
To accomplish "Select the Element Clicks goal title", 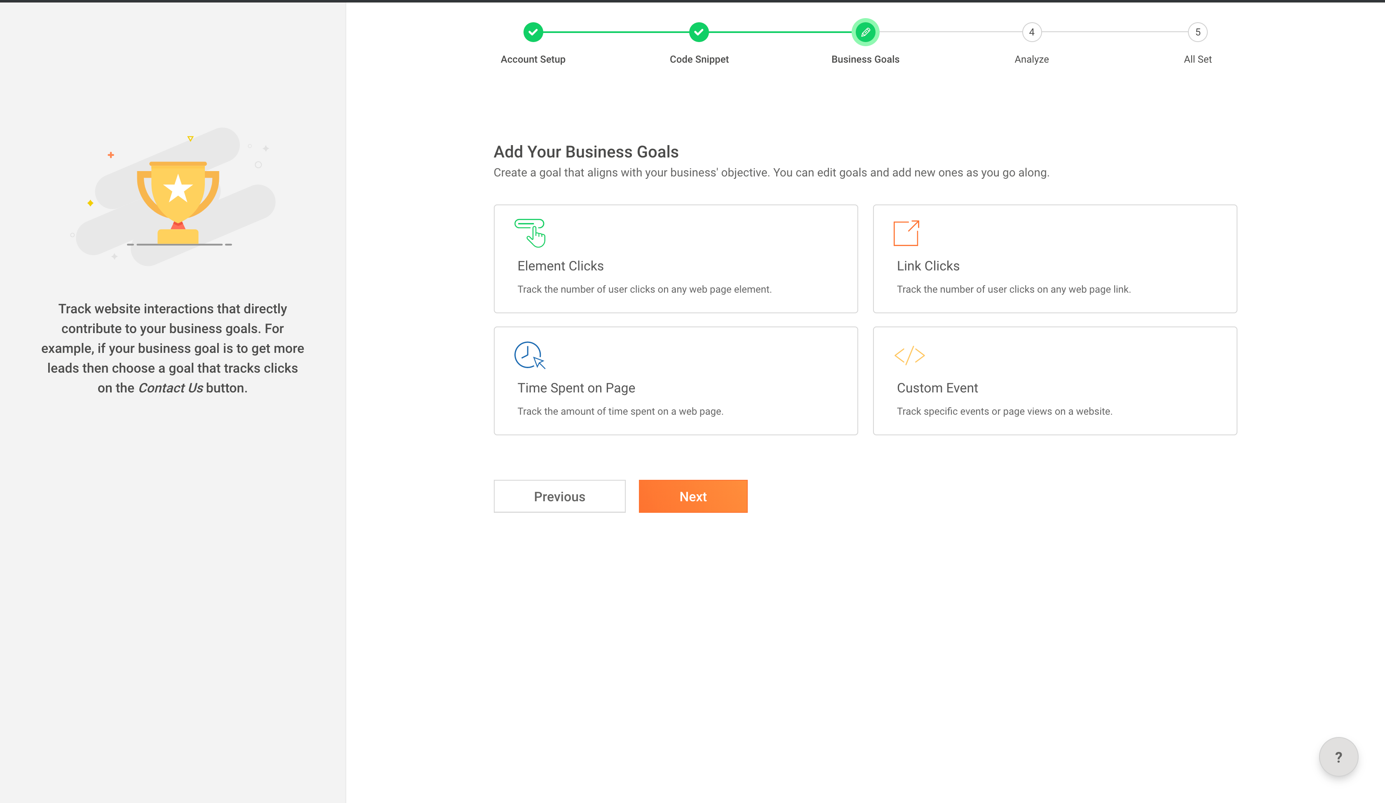I will (x=560, y=266).
